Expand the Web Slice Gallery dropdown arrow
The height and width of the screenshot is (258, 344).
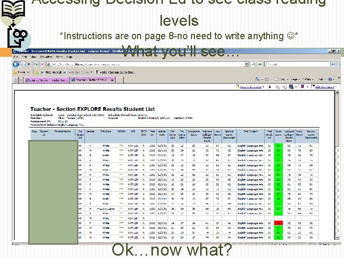click(x=91, y=72)
